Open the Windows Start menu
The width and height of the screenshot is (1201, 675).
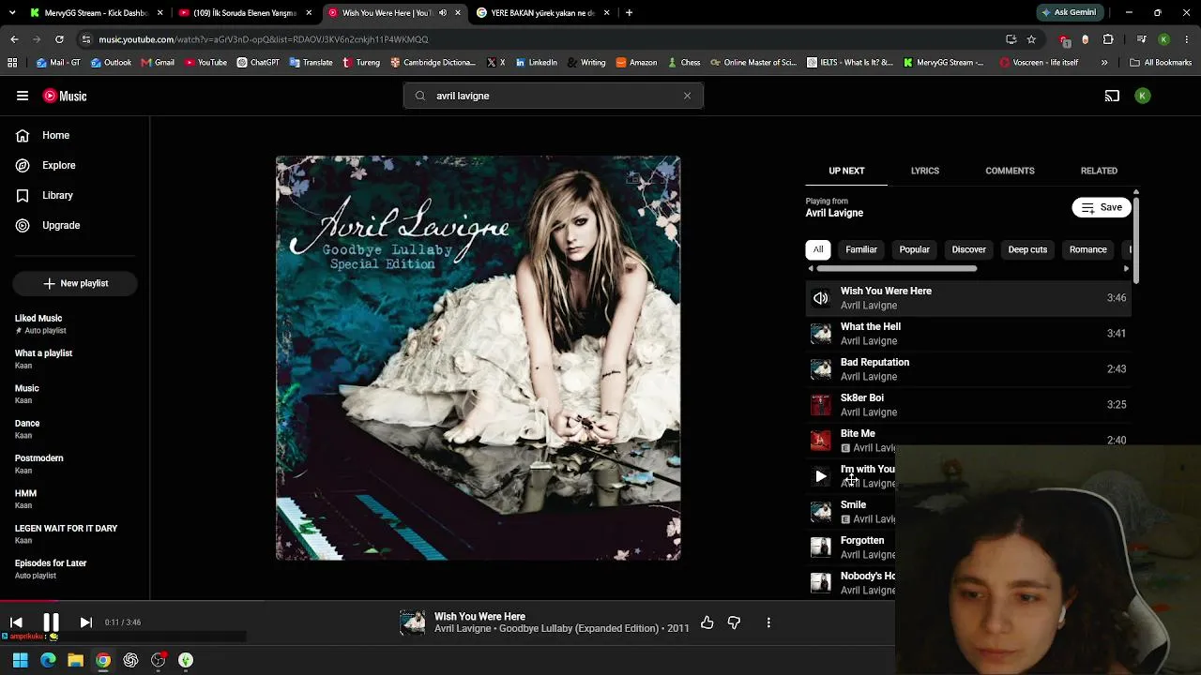point(20,660)
